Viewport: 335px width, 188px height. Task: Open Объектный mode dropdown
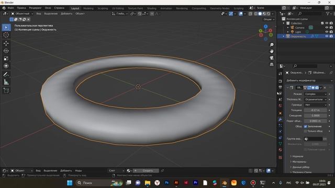coord(22,14)
